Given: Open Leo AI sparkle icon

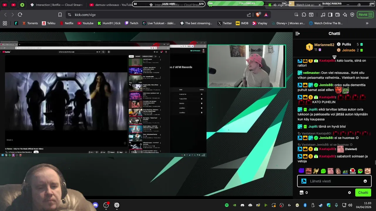Looking at the screenshot, I should pos(345,15).
